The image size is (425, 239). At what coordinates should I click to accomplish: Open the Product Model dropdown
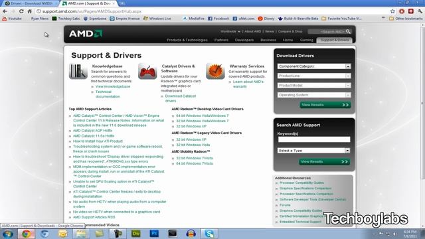pyautogui.click(x=314, y=86)
